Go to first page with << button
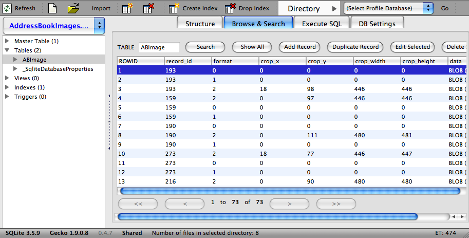469x238 pixels. coord(138,204)
